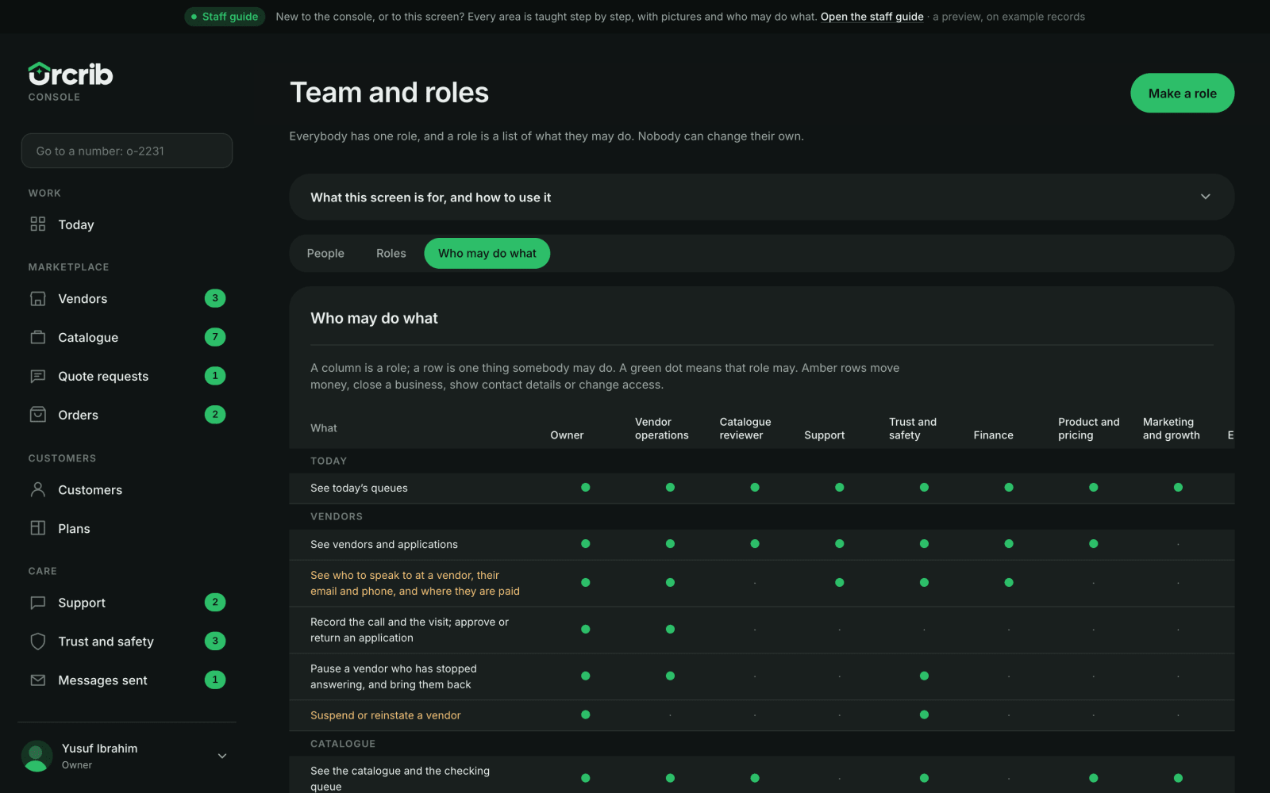Click 'See who to speak to at a vendor' text

click(x=415, y=583)
